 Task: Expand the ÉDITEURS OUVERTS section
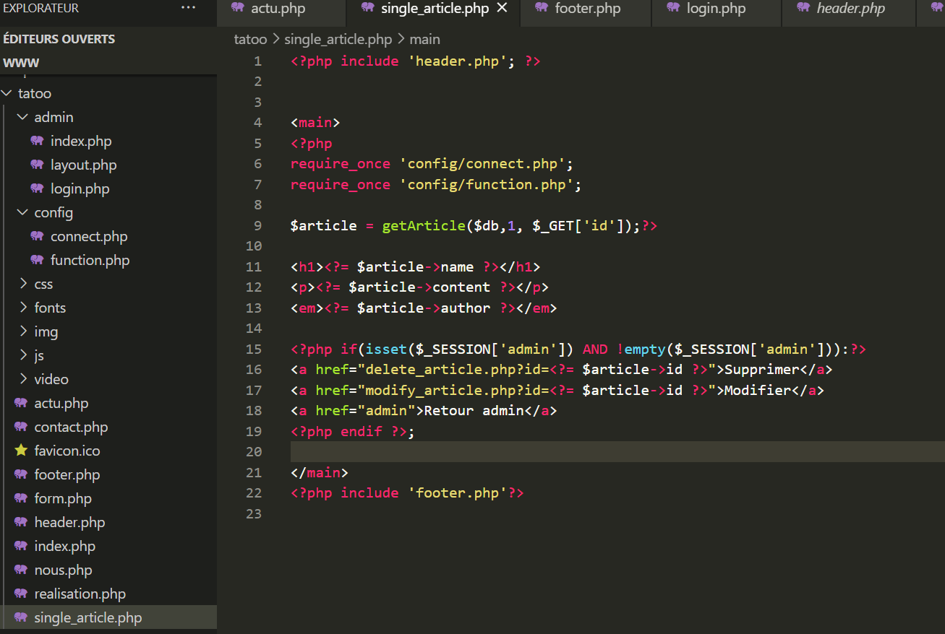[108, 39]
